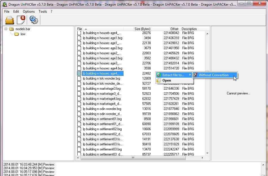Viewport: 268px width, 176px height.
Task: Click log entry 16:04:29.953 Preview
Action: point(29,168)
